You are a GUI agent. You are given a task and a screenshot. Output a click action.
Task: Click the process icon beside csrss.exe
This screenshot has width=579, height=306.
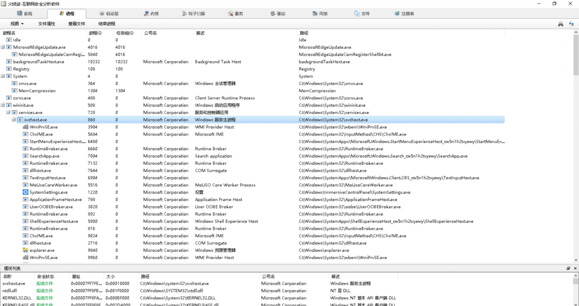(9, 98)
